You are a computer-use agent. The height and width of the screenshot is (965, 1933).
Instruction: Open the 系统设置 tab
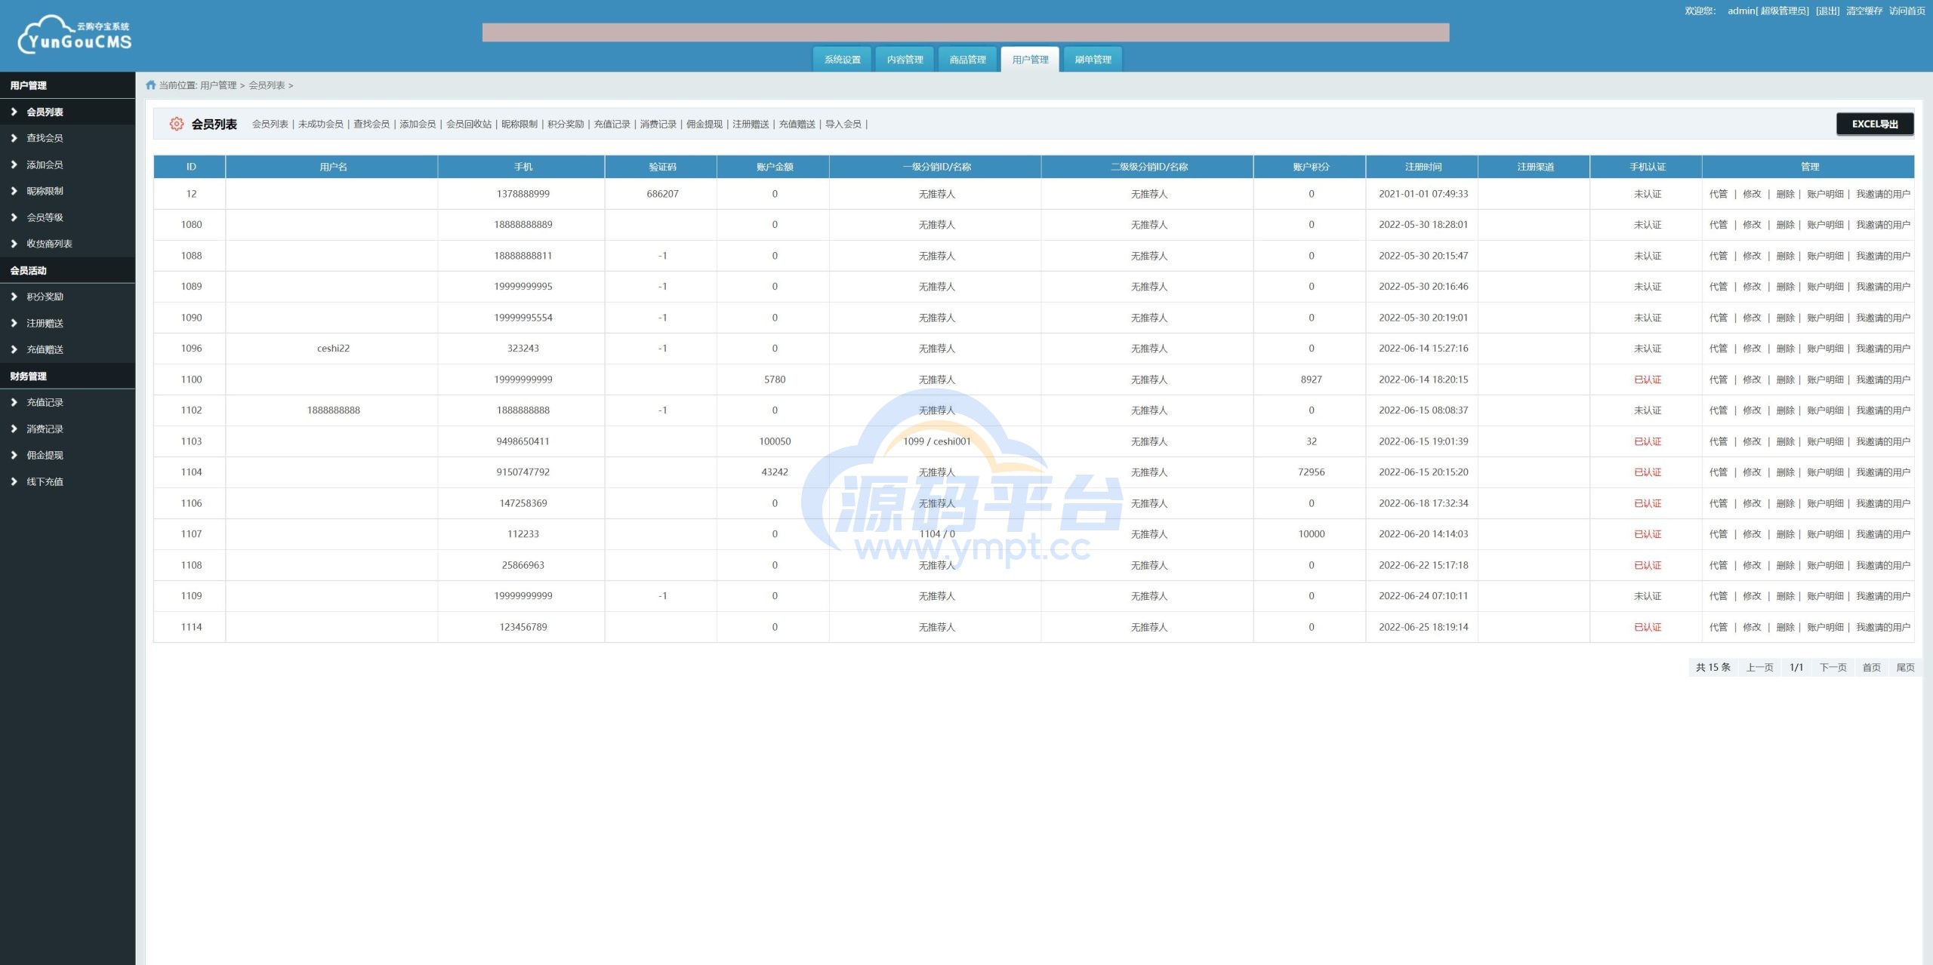click(842, 60)
